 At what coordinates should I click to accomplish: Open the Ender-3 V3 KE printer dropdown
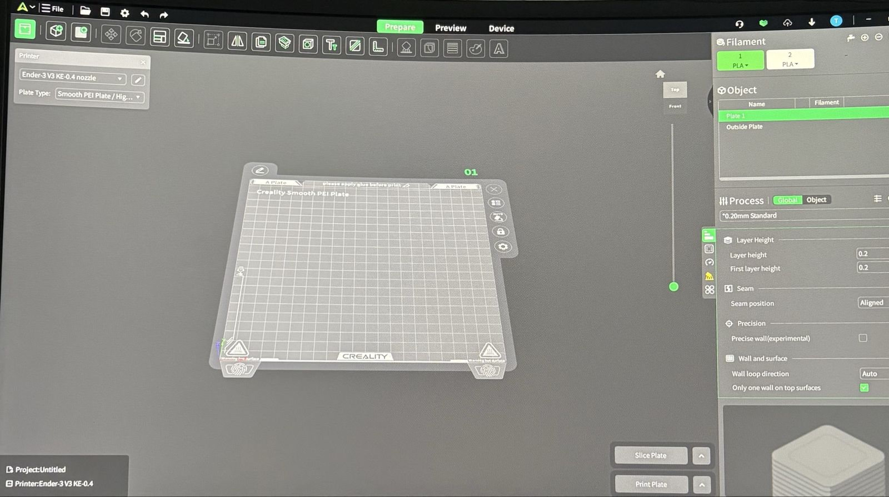(x=73, y=77)
